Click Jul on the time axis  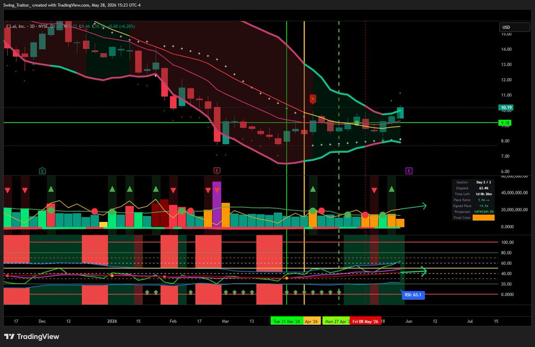pyautogui.click(x=470, y=321)
